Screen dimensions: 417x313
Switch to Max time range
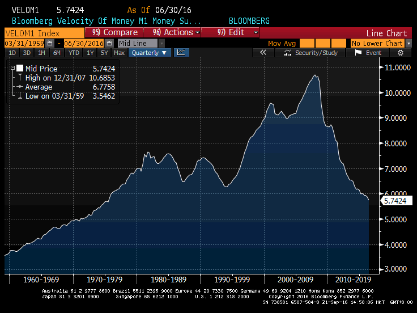(x=119, y=53)
